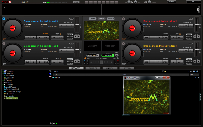
Task: Click the yellow new folder icon beside search
Action: [165, 71]
